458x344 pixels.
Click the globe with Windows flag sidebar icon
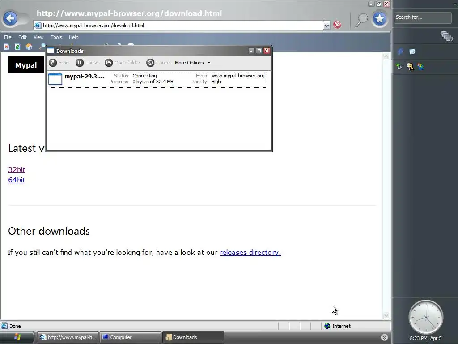420,67
